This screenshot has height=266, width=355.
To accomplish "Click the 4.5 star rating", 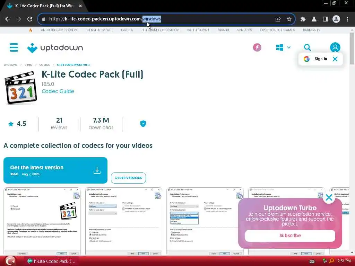I will point(17,124).
